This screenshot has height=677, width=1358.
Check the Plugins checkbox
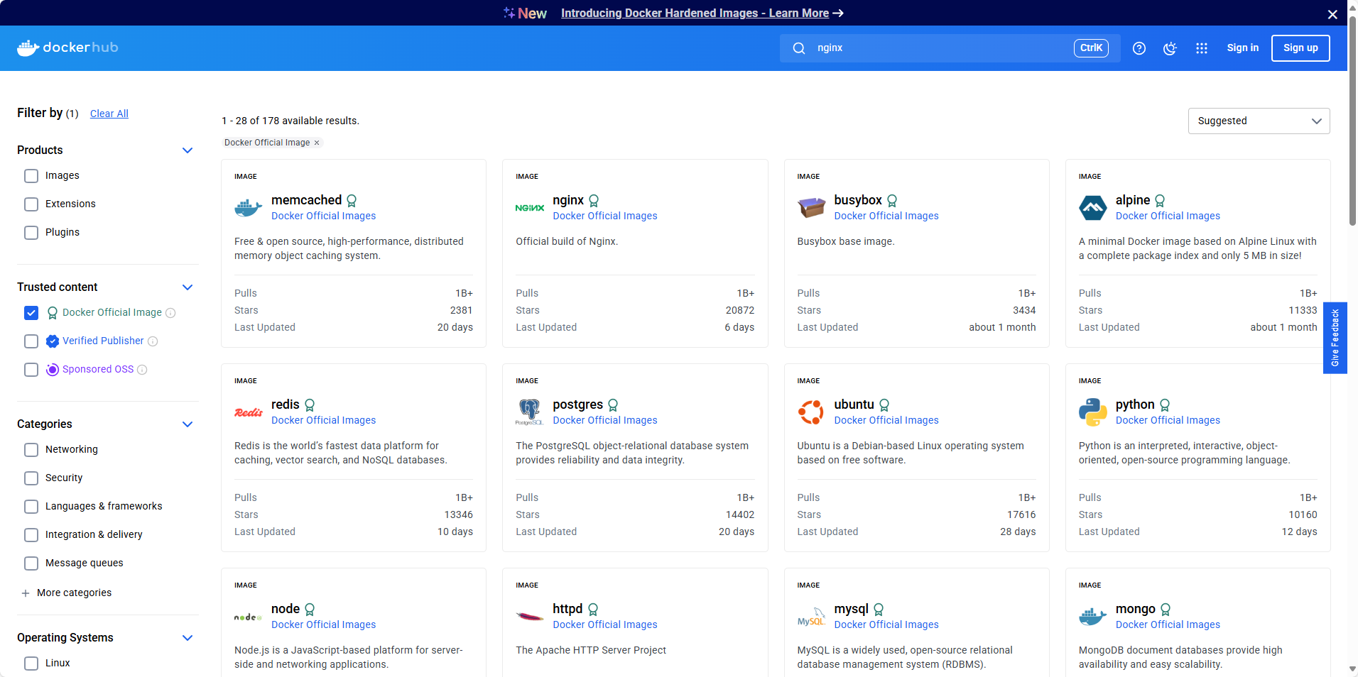[x=31, y=233]
